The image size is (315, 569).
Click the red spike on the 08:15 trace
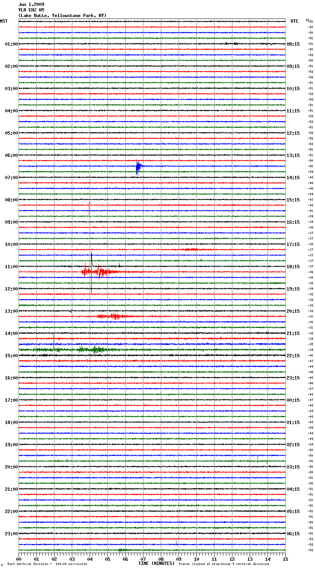click(89, 208)
